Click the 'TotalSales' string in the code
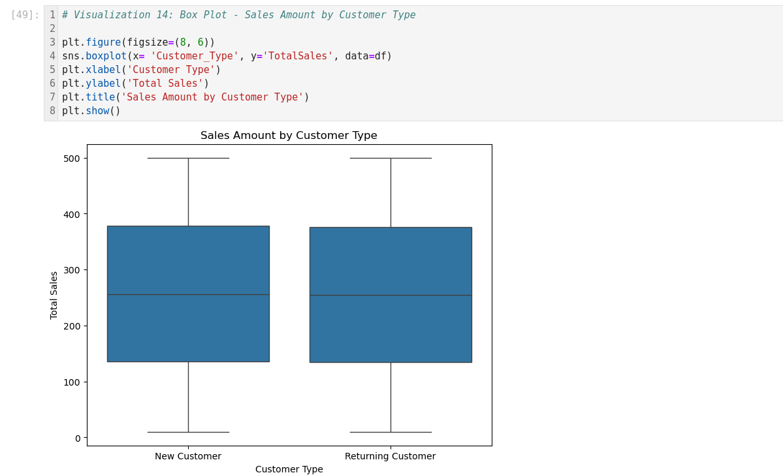The image size is (783, 475). [297, 56]
